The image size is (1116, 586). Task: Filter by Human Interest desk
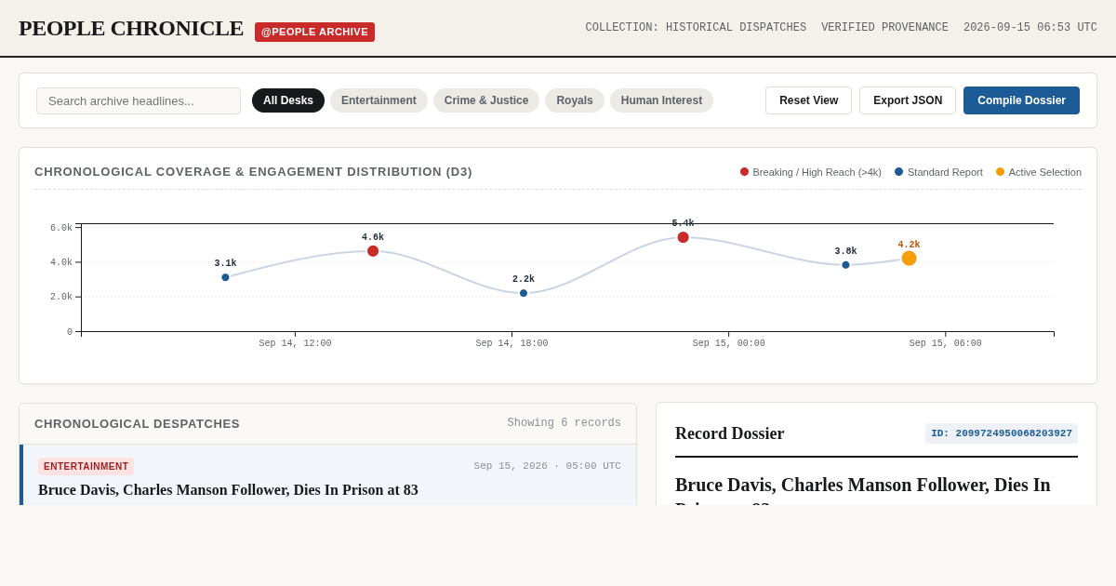coord(661,100)
